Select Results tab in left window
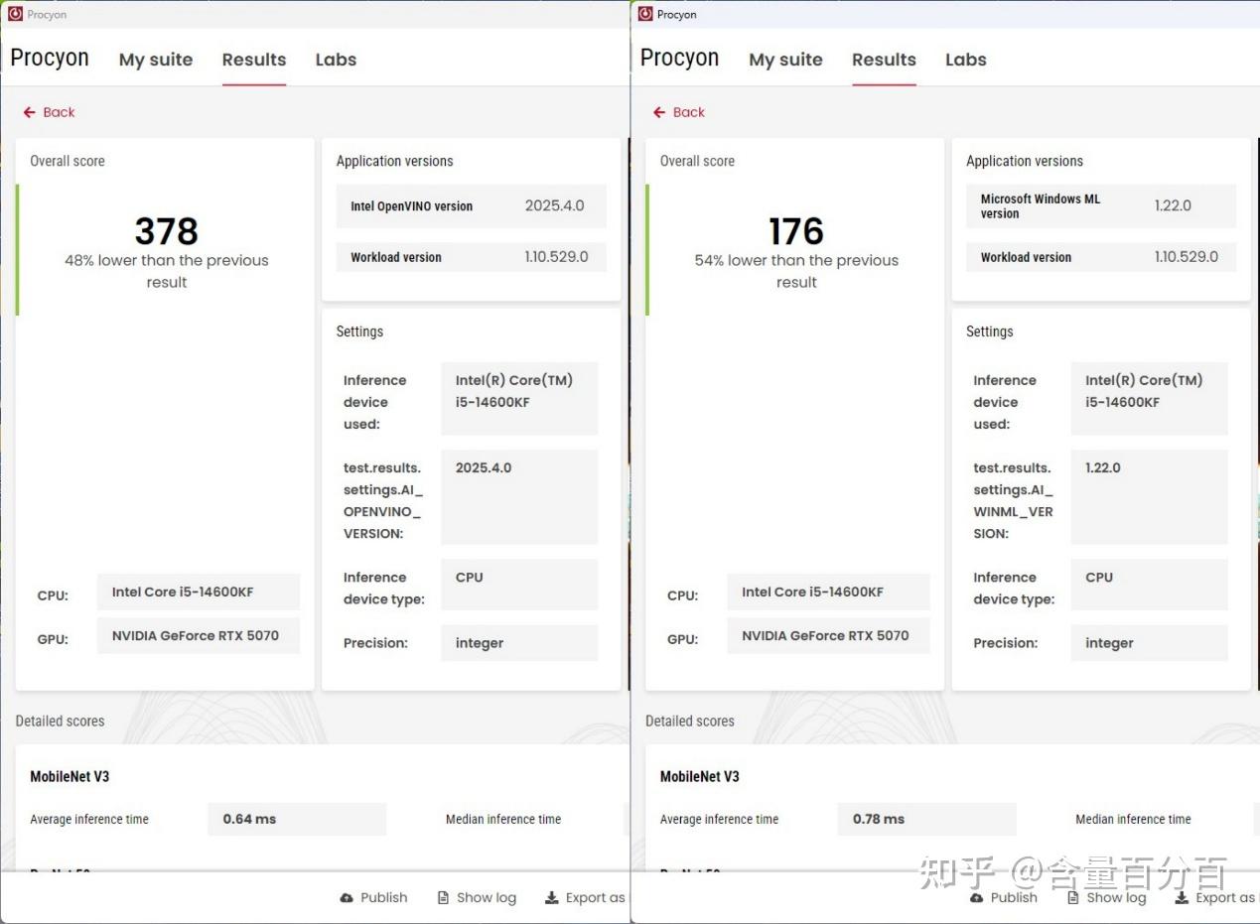Image resolution: width=1260 pixels, height=924 pixels. click(254, 60)
